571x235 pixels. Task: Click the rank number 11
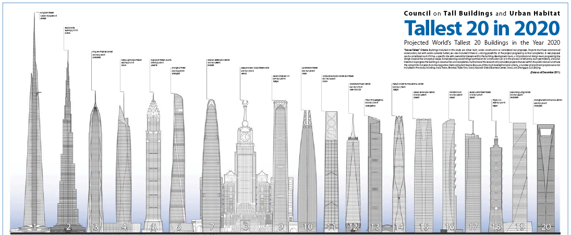point(331,227)
